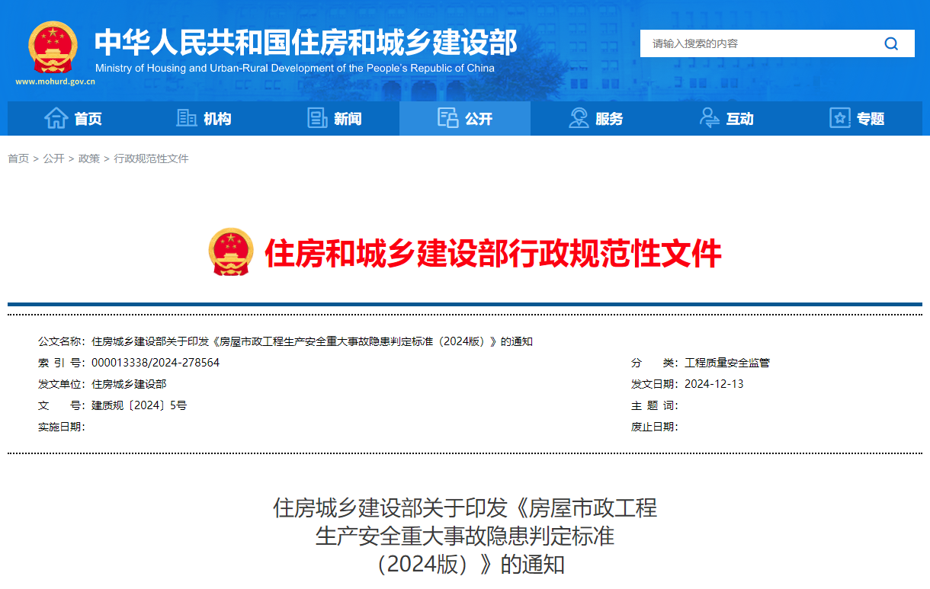
Task: Click the 住房城乡建设部关于印发 notice title
Action: coord(465,508)
